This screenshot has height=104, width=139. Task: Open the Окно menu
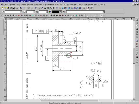point(100,4)
